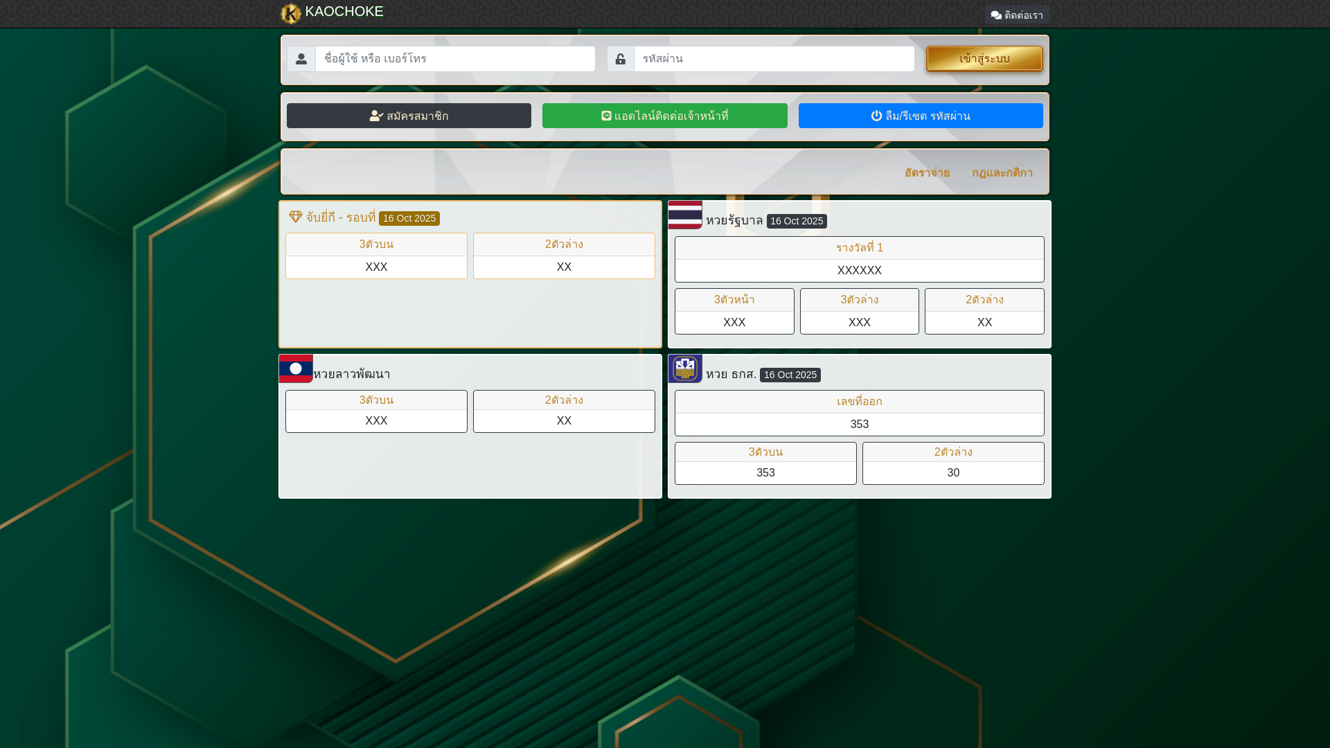Click the user icon beside username field

[x=301, y=59]
